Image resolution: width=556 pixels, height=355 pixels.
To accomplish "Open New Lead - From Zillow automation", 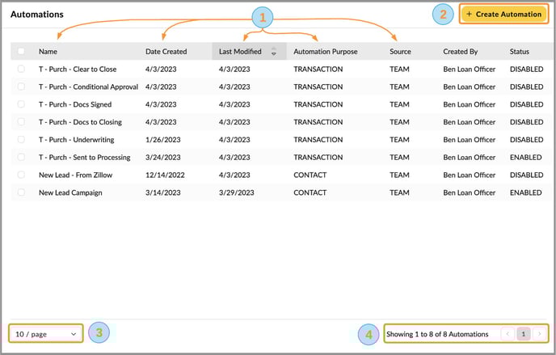I will click(75, 175).
